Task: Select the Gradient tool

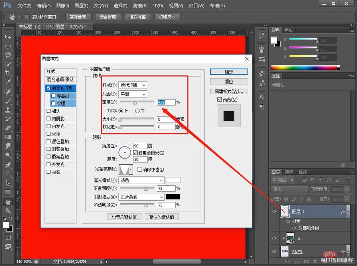Action: [x=8, y=137]
